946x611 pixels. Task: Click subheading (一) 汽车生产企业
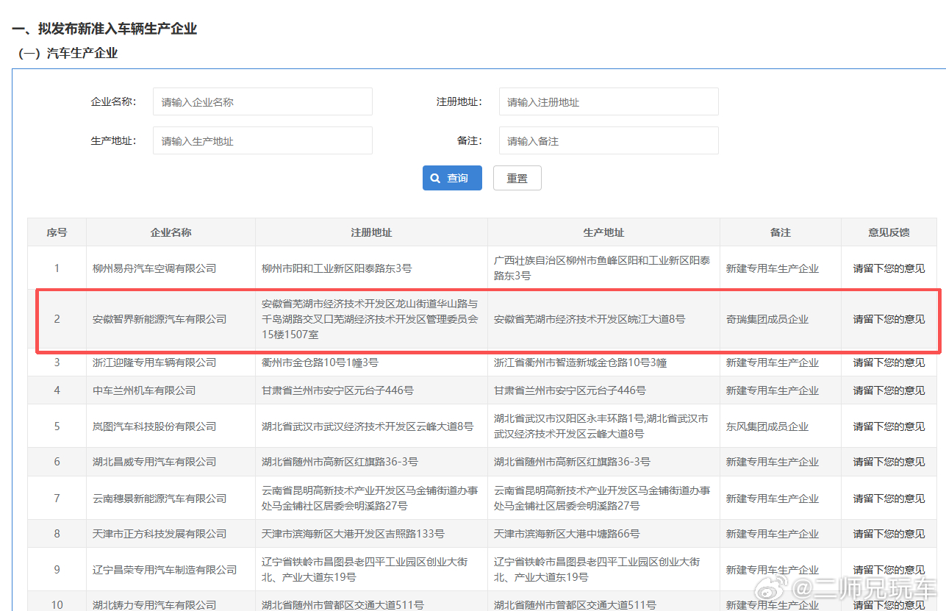click(68, 53)
